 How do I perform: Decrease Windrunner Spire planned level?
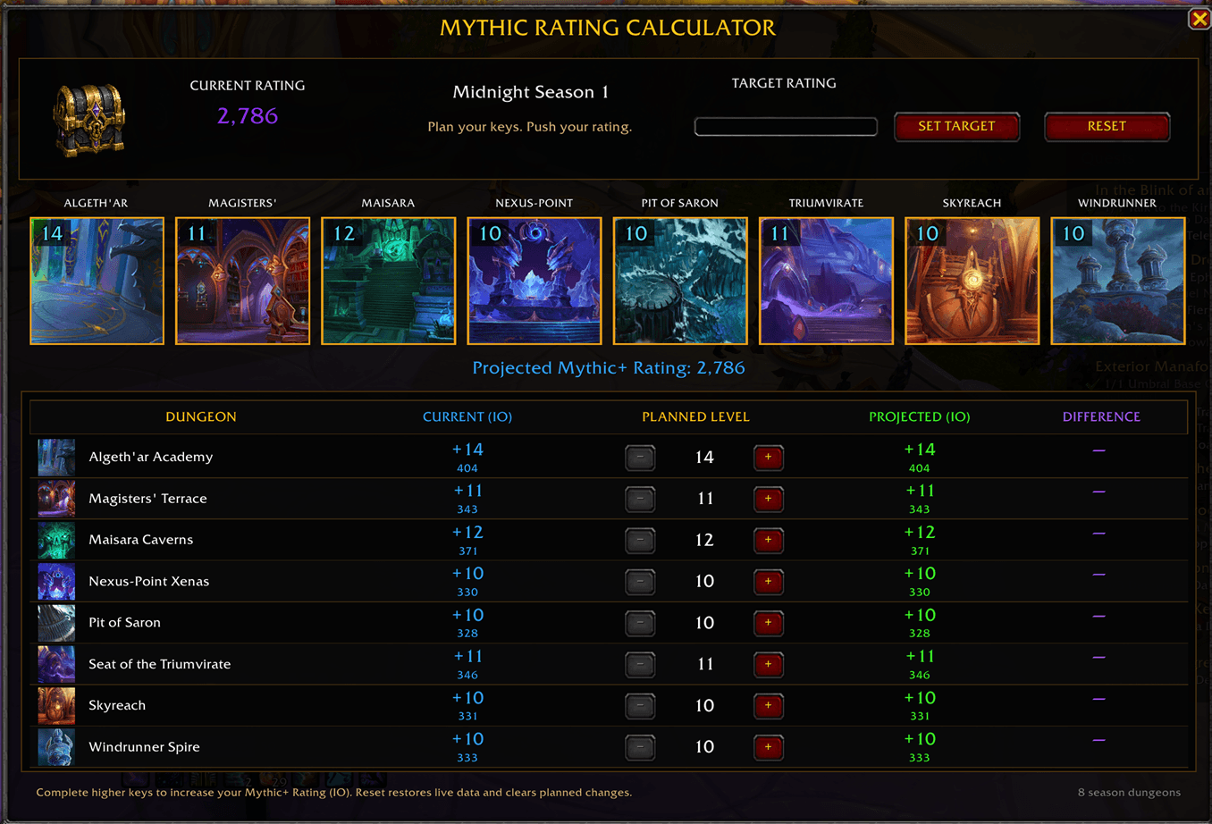tap(640, 747)
